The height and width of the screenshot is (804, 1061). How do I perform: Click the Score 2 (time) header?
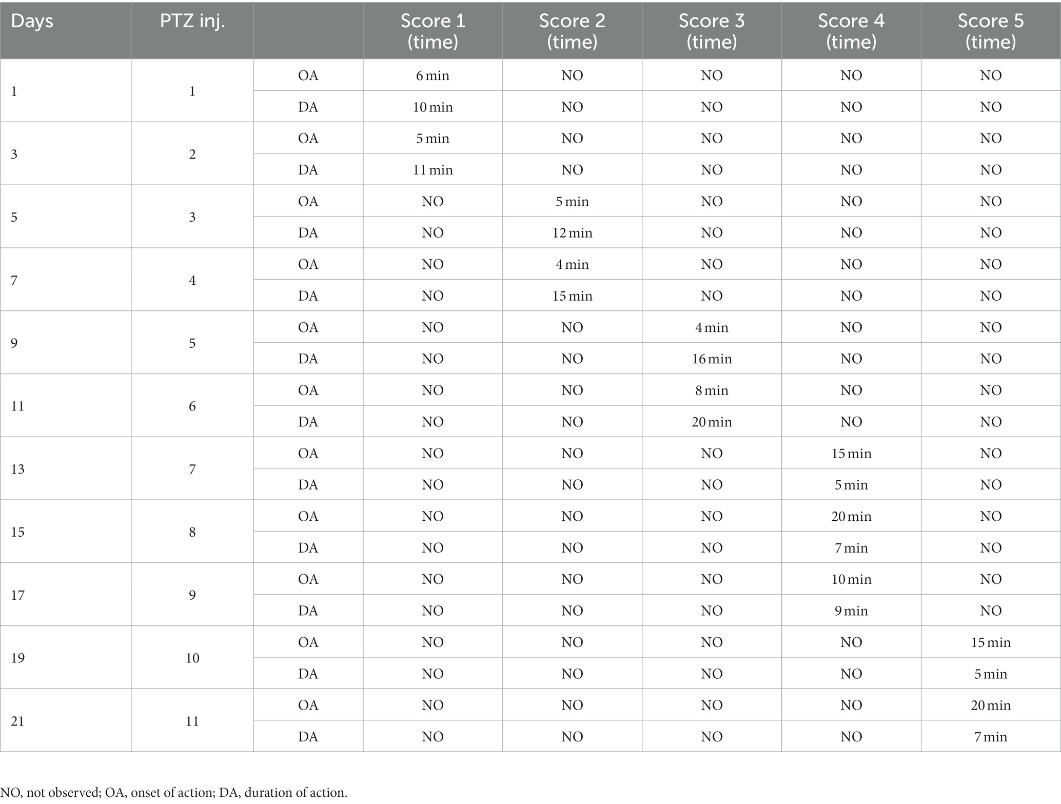click(x=572, y=31)
